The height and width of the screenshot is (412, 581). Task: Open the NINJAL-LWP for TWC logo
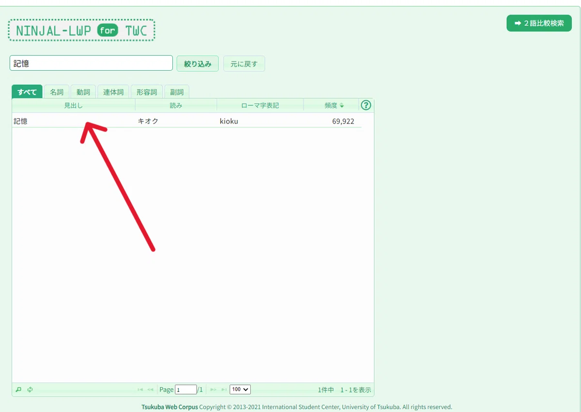(x=81, y=31)
